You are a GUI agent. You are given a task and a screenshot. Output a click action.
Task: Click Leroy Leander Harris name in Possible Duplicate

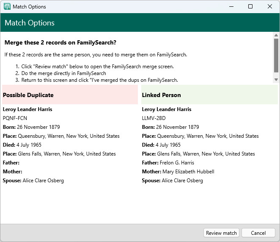point(27,109)
